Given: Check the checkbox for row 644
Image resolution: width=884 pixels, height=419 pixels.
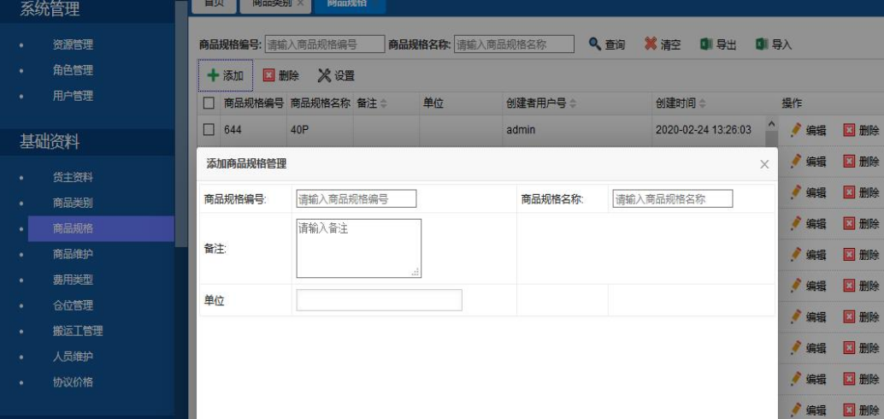Looking at the screenshot, I should (x=209, y=130).
